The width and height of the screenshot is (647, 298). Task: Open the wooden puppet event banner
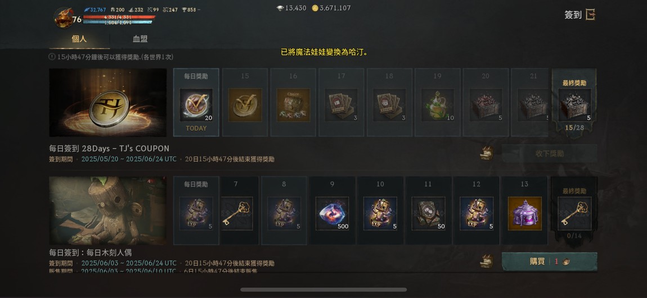107,211
